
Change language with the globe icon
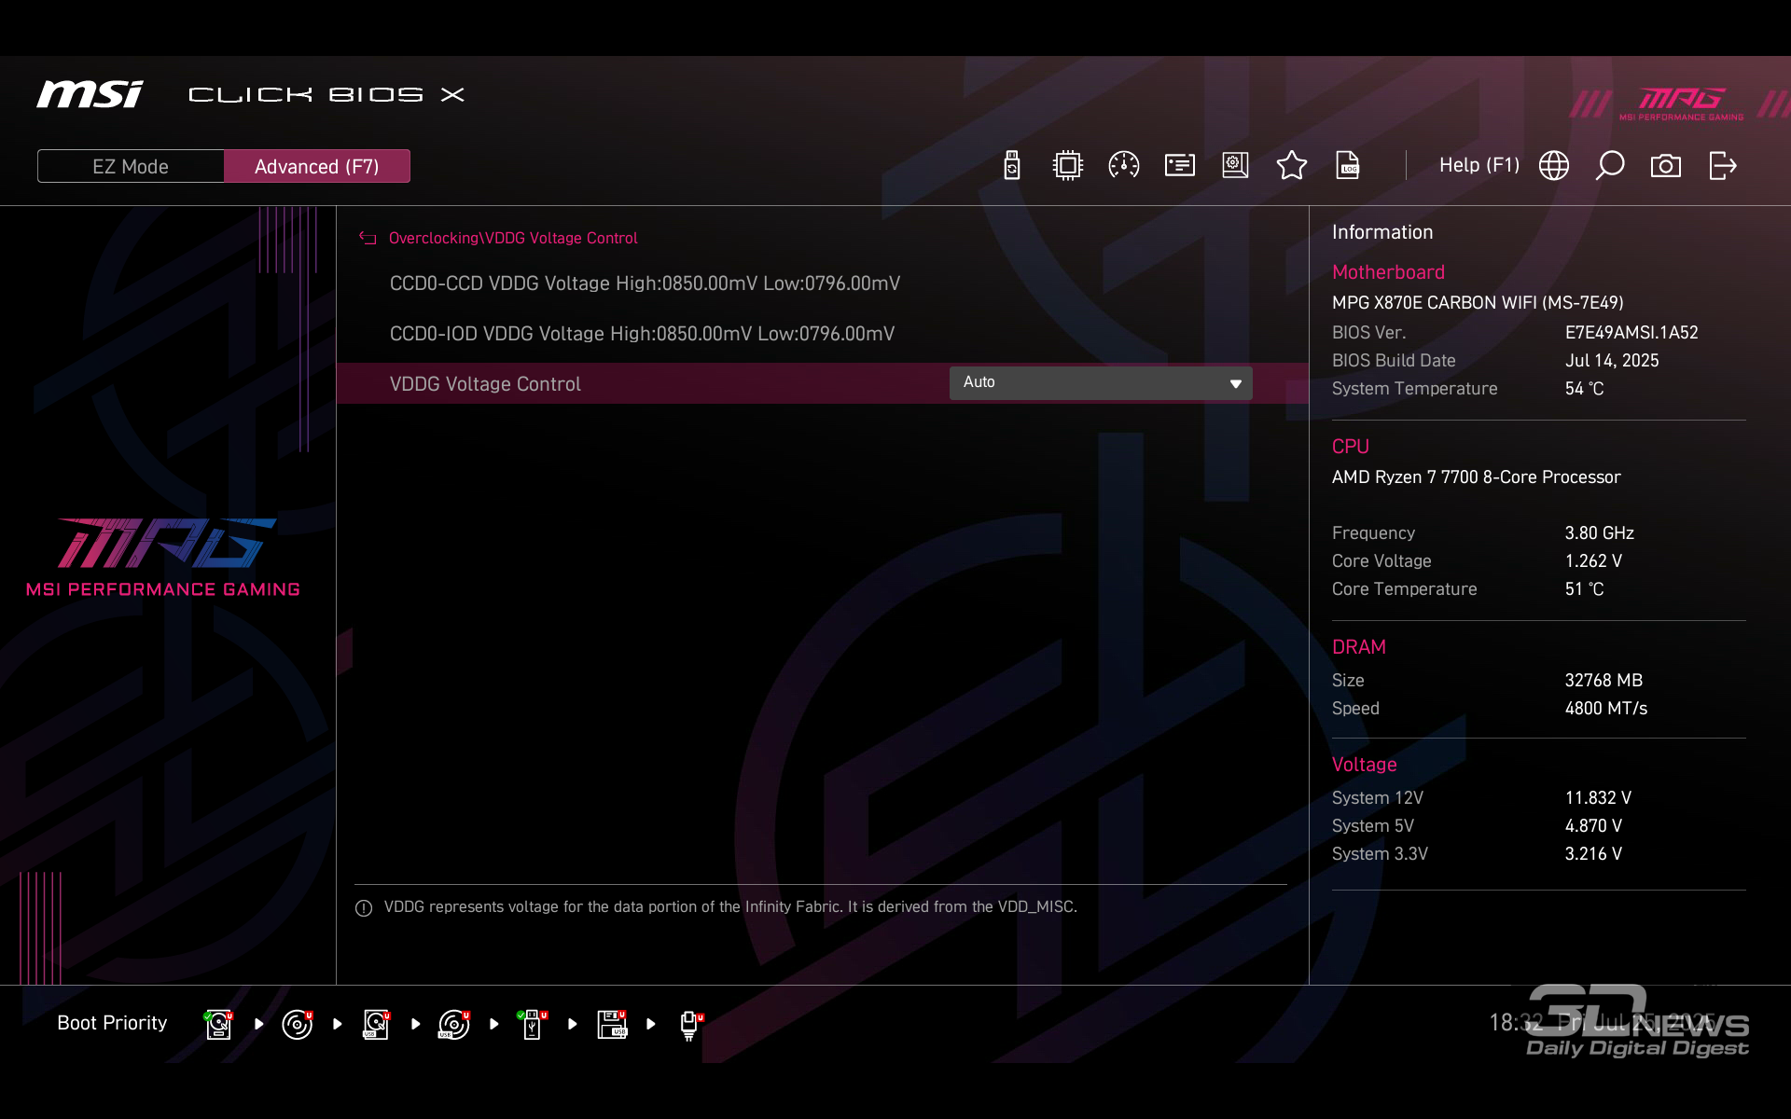[1554, 166]
